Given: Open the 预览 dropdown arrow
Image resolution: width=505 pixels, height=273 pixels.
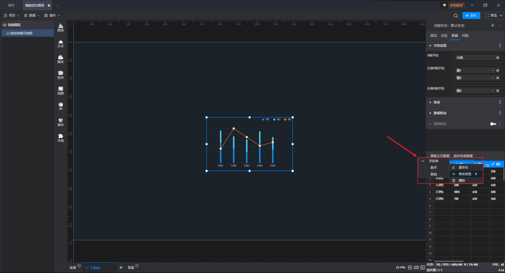Looking at the screenshot, I should [x=501, y=16].
